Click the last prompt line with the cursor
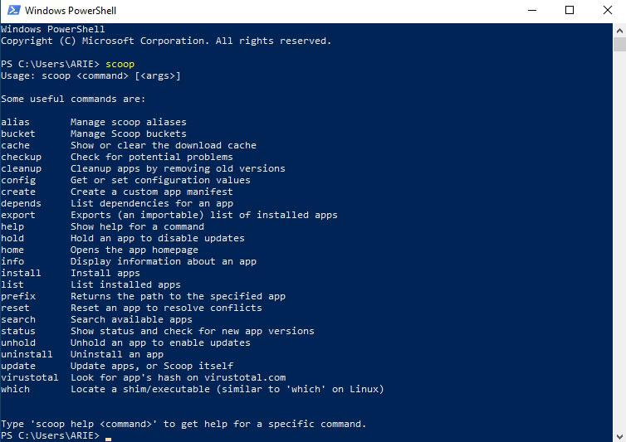This screenshot has width=626, height=442. click(x=56, y=435)
